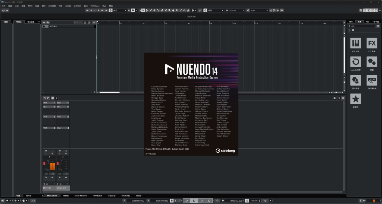Toggle Auto-Scroll button
This screenshot has width=382, height=204.
(x=133, y=10)
